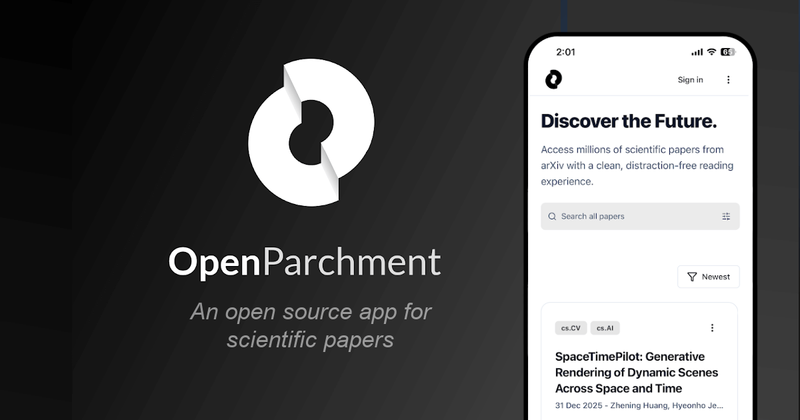Click the Discover the Future heading
The height and width of the screenshot is (420, 800).
click(629, 121)
